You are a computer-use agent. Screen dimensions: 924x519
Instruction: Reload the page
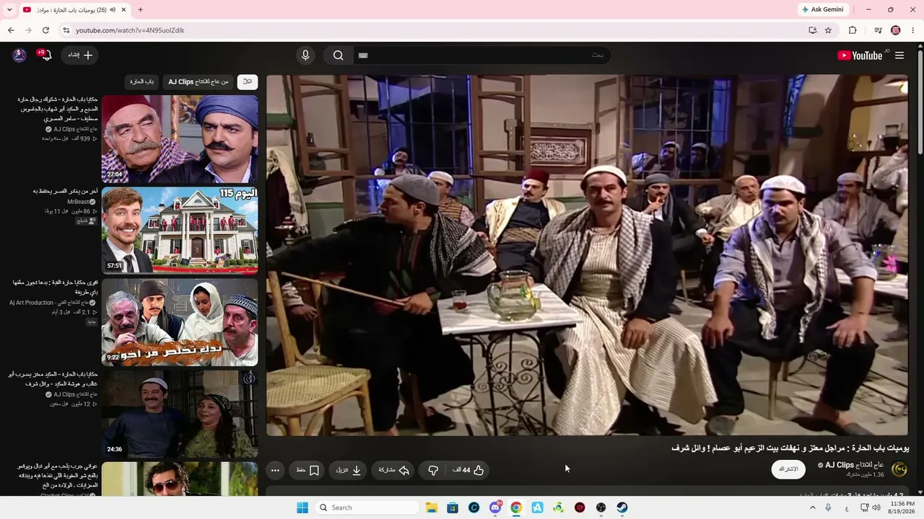pos(45,30)
